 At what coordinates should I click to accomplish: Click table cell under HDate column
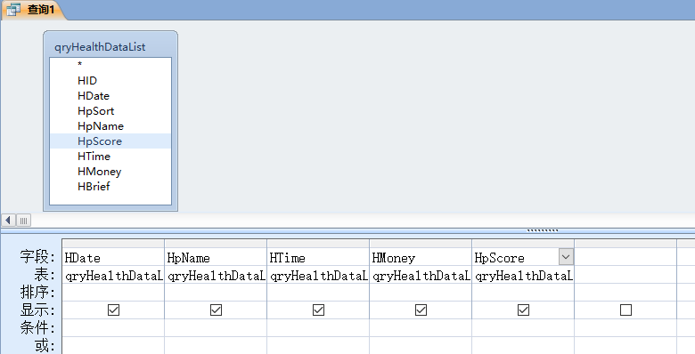[113, 275]
